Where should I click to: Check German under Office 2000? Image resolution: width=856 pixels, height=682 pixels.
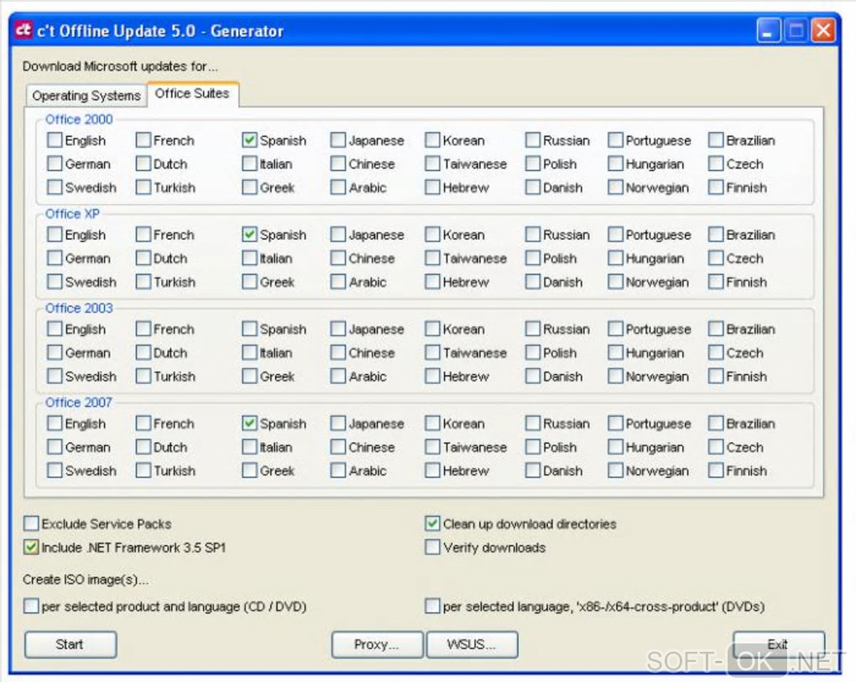click(55, 164)
